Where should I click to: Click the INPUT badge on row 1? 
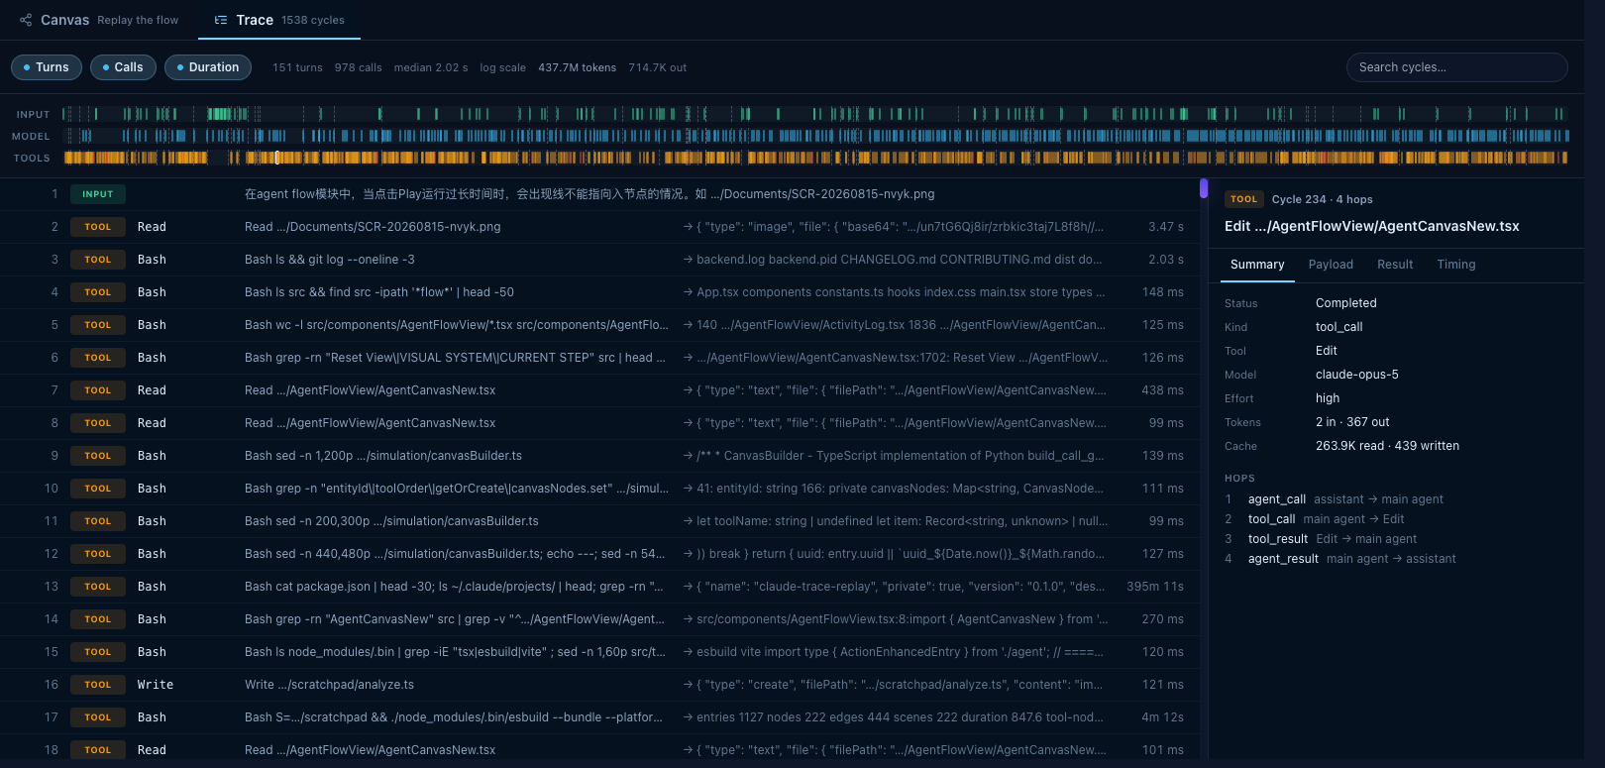(98, 194)
